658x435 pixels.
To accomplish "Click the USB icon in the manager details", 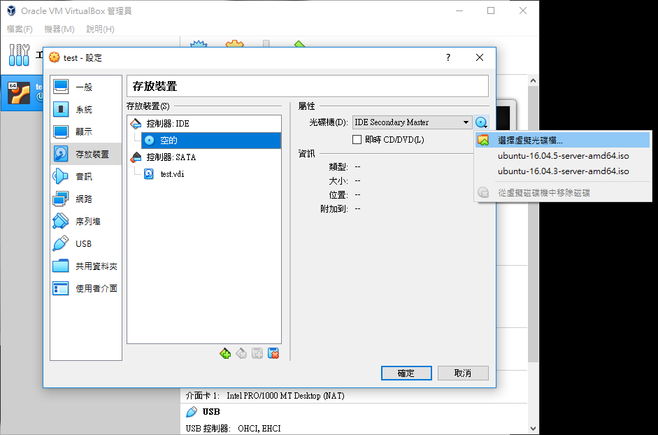I will [192, 411].
